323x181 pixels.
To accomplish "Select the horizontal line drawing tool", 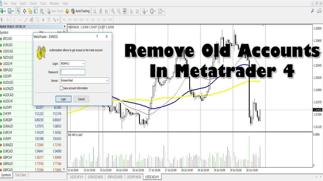I will [x=20, y=20].
